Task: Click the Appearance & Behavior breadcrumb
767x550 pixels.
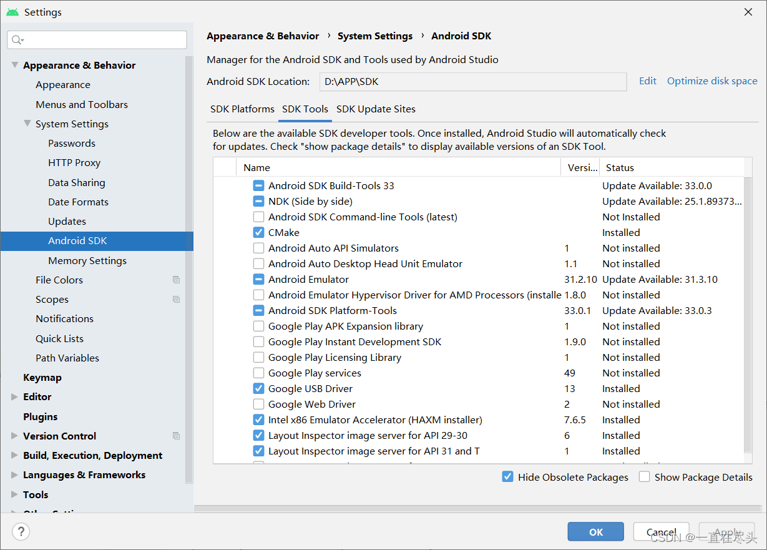Action: point(263,36)
